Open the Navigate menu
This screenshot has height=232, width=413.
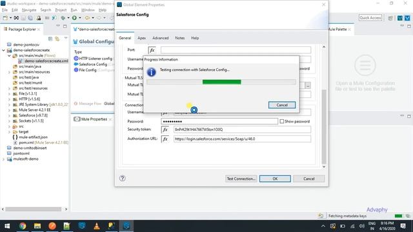[29, 10]
